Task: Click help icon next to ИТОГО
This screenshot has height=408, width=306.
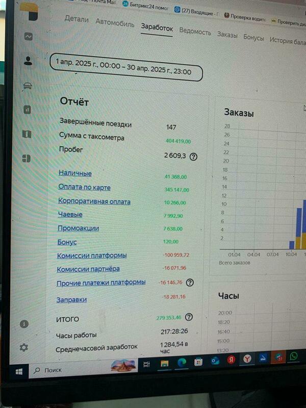Action: [189, 317]
